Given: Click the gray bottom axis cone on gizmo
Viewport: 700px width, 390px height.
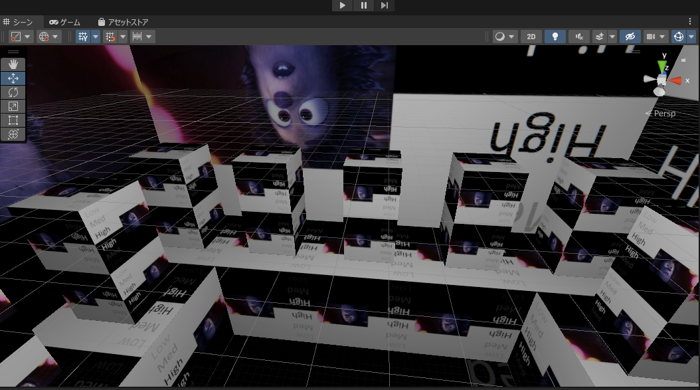Looking at the screenshot, I should click(659, 91).
